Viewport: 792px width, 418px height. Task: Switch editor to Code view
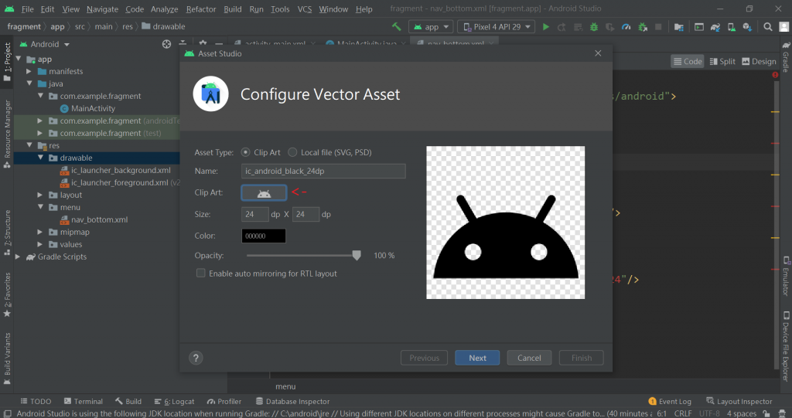pos(688,61)
